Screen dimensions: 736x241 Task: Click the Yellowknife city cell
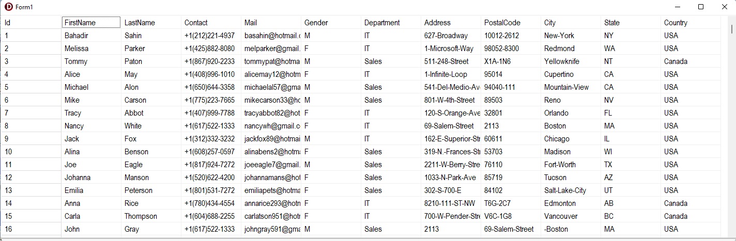coord(571,61)
